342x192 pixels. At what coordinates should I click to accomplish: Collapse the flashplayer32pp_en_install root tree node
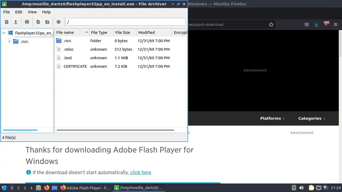point(4,33)
